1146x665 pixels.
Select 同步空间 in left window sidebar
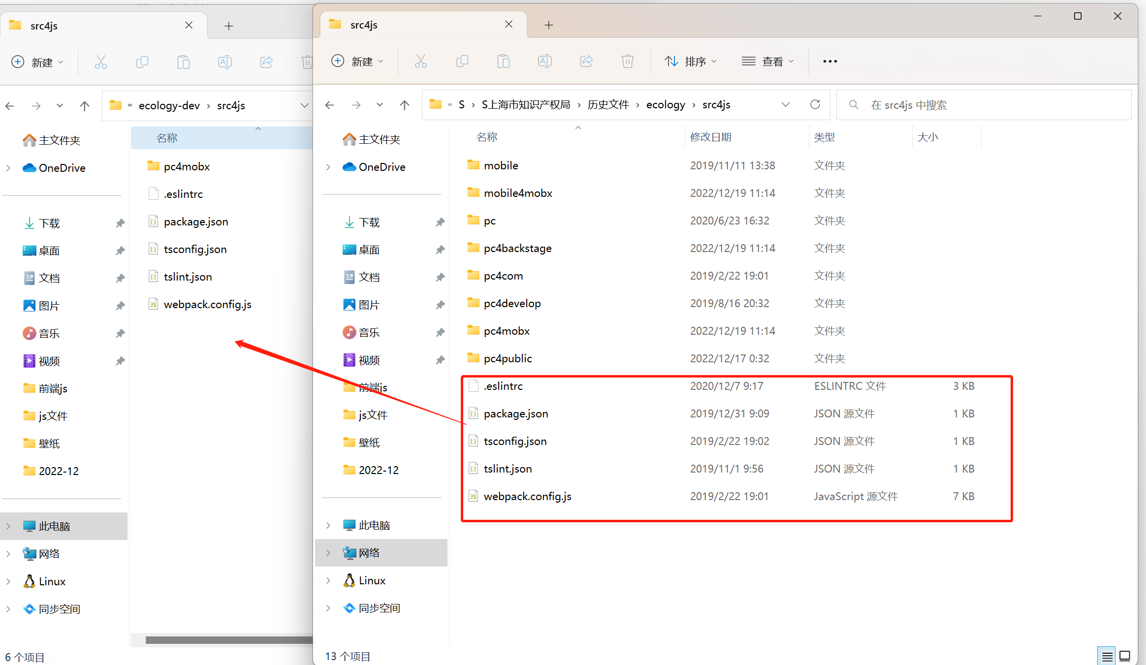[x=59, y=609]
